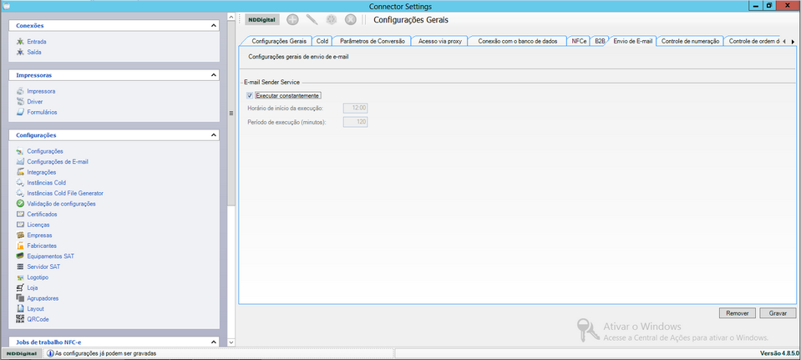This screenshot has height=360, width=801.
Task: Click the Impressora printer icon
Action: click(20, 91)
